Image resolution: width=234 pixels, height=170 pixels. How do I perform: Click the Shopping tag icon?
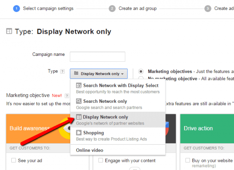[79, 133]
